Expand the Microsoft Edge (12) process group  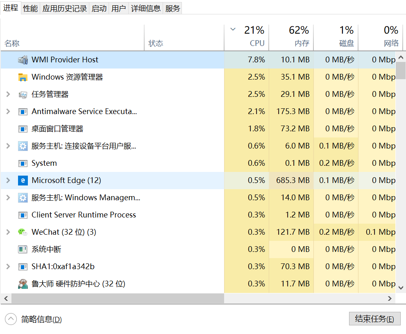pos(8,181)
